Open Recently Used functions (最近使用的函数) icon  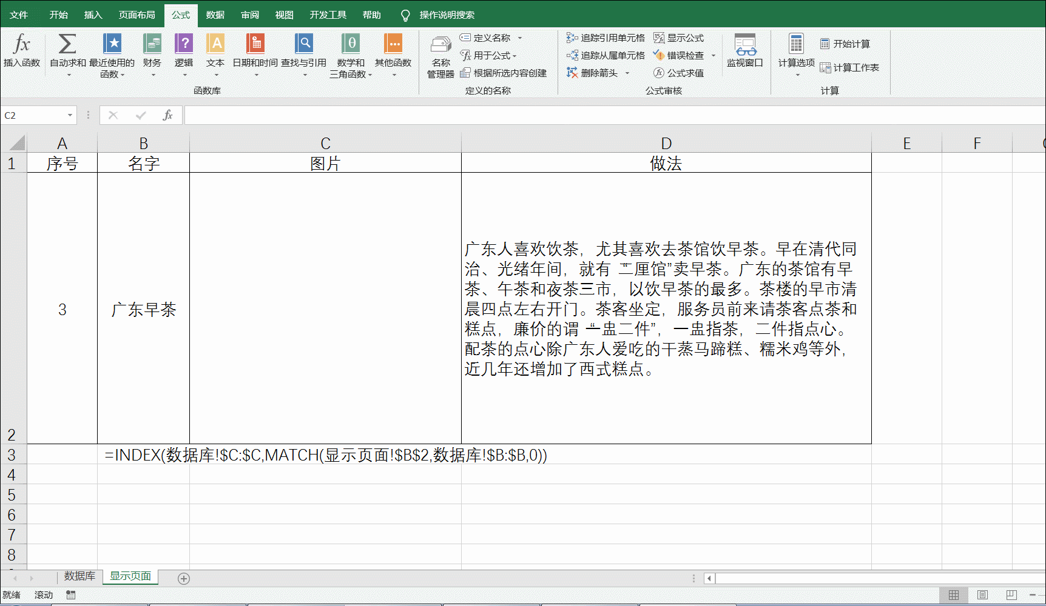[x=112, y=44]
